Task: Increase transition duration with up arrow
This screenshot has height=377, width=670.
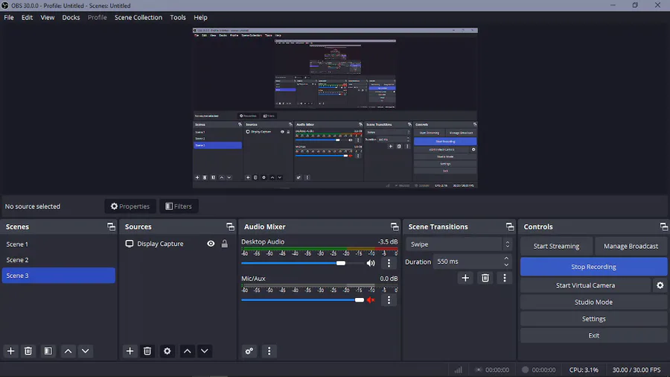Action: point(506,259)
